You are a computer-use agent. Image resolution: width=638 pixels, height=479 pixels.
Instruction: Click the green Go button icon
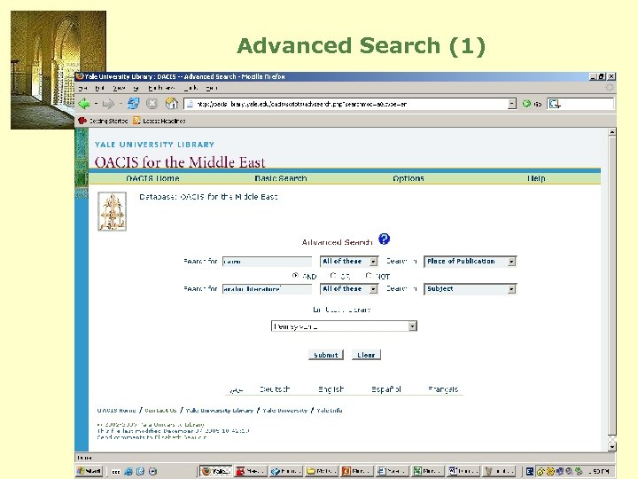tap(526, 104)
